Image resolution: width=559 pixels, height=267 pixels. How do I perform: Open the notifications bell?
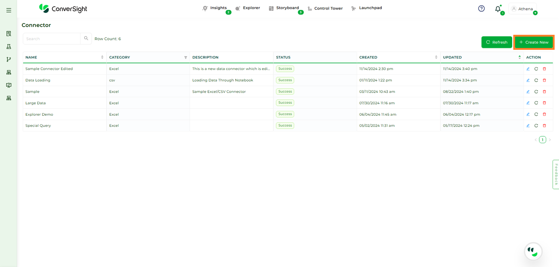pyautogui.click(x=498, y=9)
